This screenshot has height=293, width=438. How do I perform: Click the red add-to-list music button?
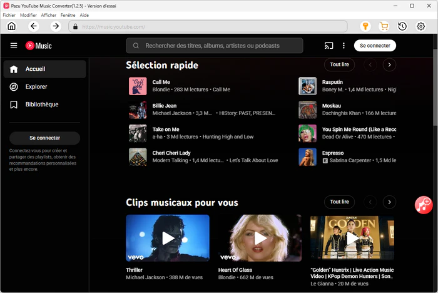424,205
